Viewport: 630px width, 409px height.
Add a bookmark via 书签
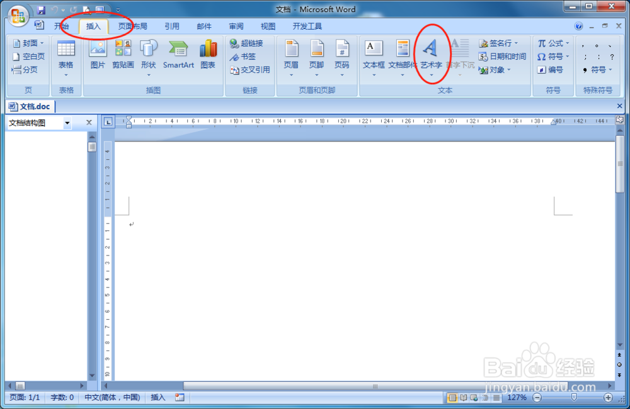(x=243, y=56)
